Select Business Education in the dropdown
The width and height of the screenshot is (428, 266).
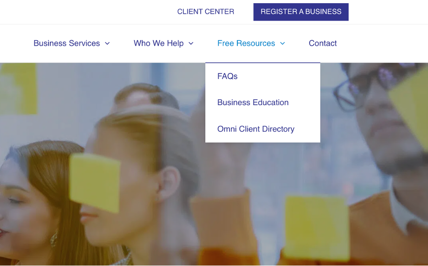(253, 102)
